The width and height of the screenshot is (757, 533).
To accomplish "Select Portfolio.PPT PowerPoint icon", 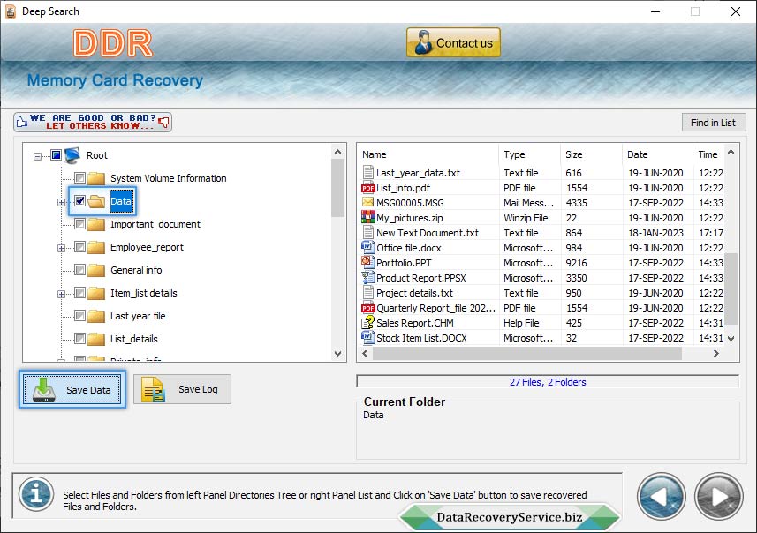I will pos(367,262).
